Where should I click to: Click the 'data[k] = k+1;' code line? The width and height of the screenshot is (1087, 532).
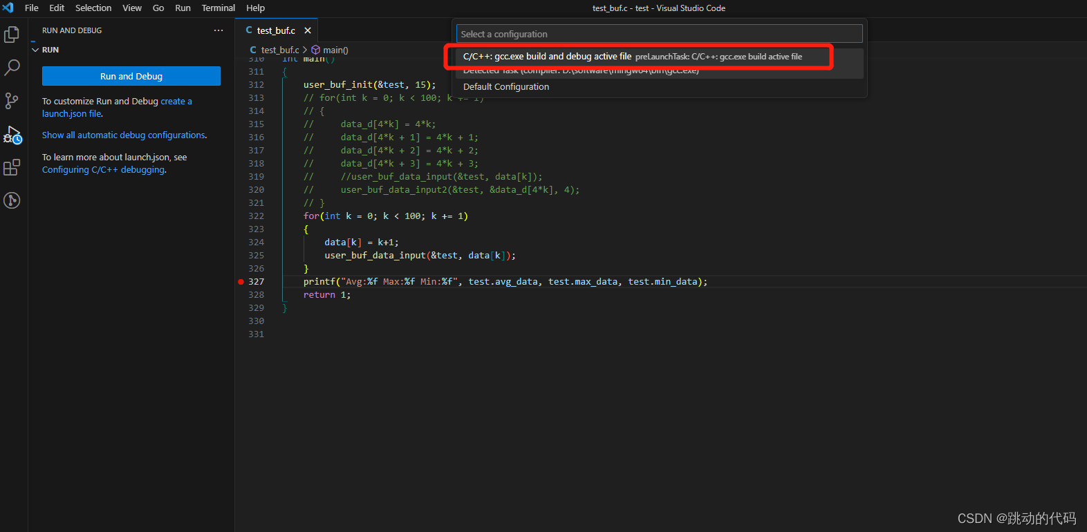pyautogui.click(x=362, y=242)
